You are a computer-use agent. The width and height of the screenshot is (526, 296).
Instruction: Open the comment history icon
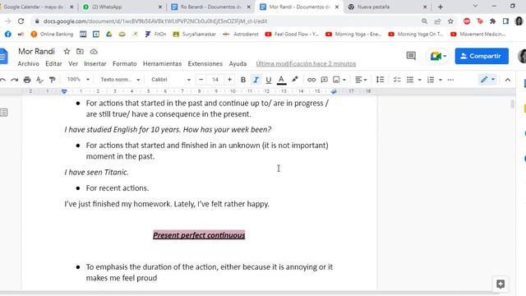pos(411,56)
